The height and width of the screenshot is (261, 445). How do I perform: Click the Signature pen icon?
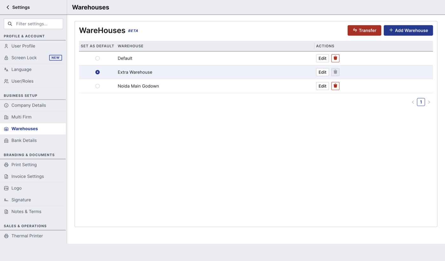pos(6,200)
